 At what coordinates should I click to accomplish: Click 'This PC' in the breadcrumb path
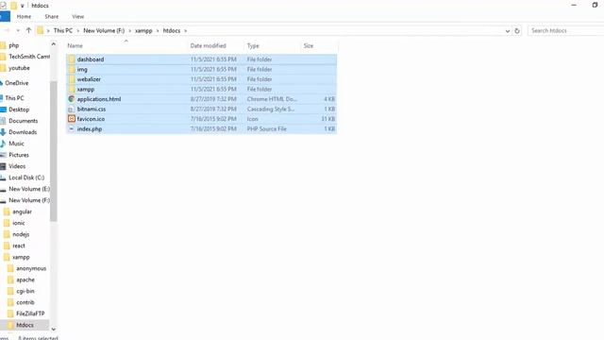(x=63, y=30)
